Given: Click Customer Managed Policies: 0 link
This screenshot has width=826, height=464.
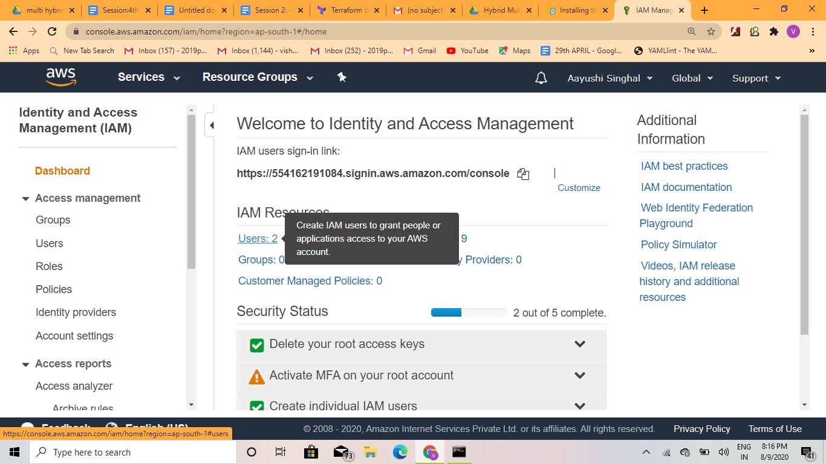Looking at the screenshot, I should (310, 281).
